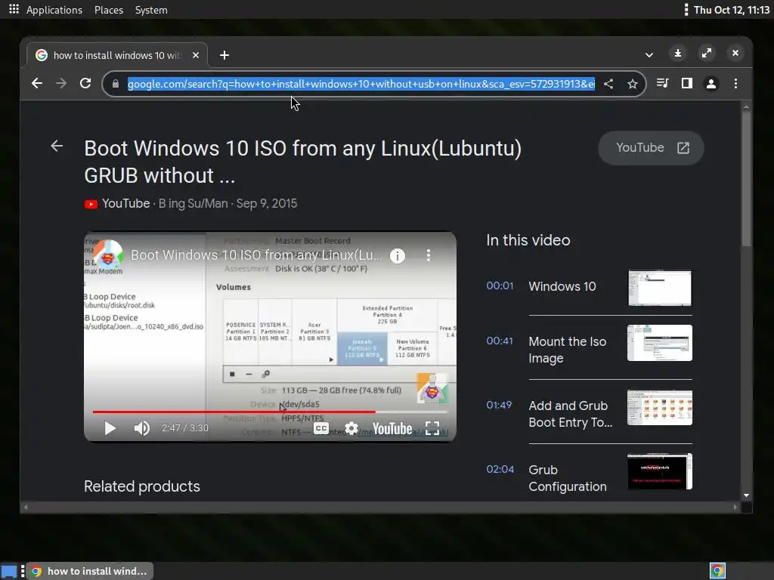Click Add and Grub Boot Entry thumbnail
This screenshot has width=774, height=580.
click(x=660, y=407)
